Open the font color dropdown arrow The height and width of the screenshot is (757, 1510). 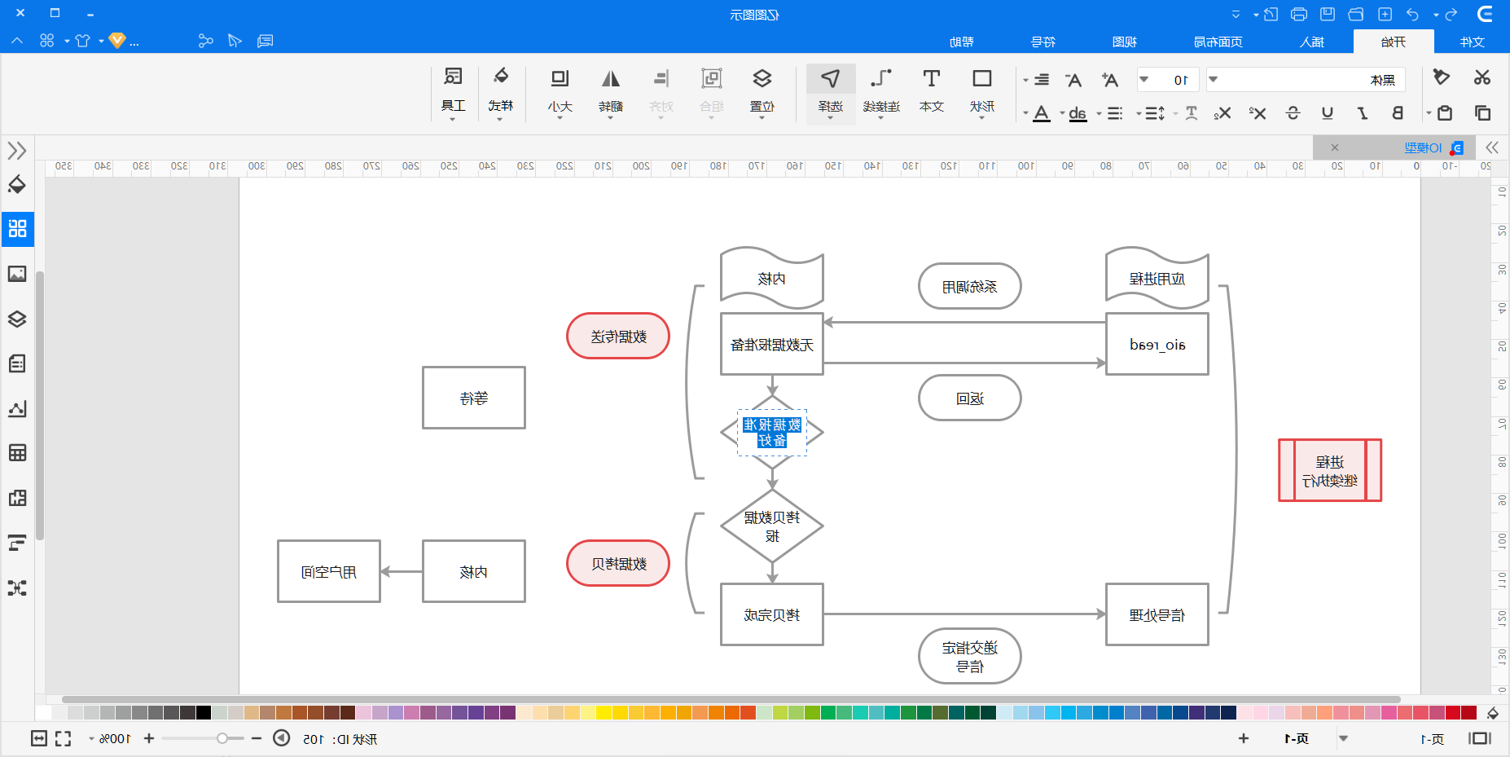coord(1025,113)
